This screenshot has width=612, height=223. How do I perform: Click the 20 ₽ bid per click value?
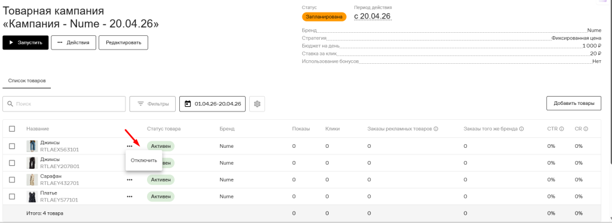596,54
